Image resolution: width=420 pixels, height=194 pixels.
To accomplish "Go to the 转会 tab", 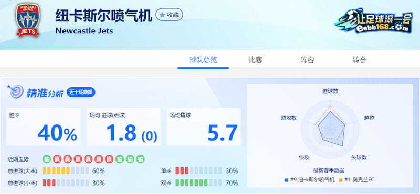I will (x=359, y=60).
